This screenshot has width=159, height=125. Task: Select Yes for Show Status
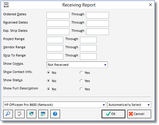tap(81, 81)
